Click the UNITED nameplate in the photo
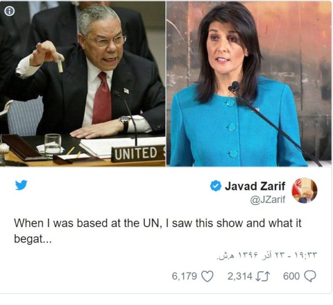The height and width of the screenshot is (305, 333). 138,154
